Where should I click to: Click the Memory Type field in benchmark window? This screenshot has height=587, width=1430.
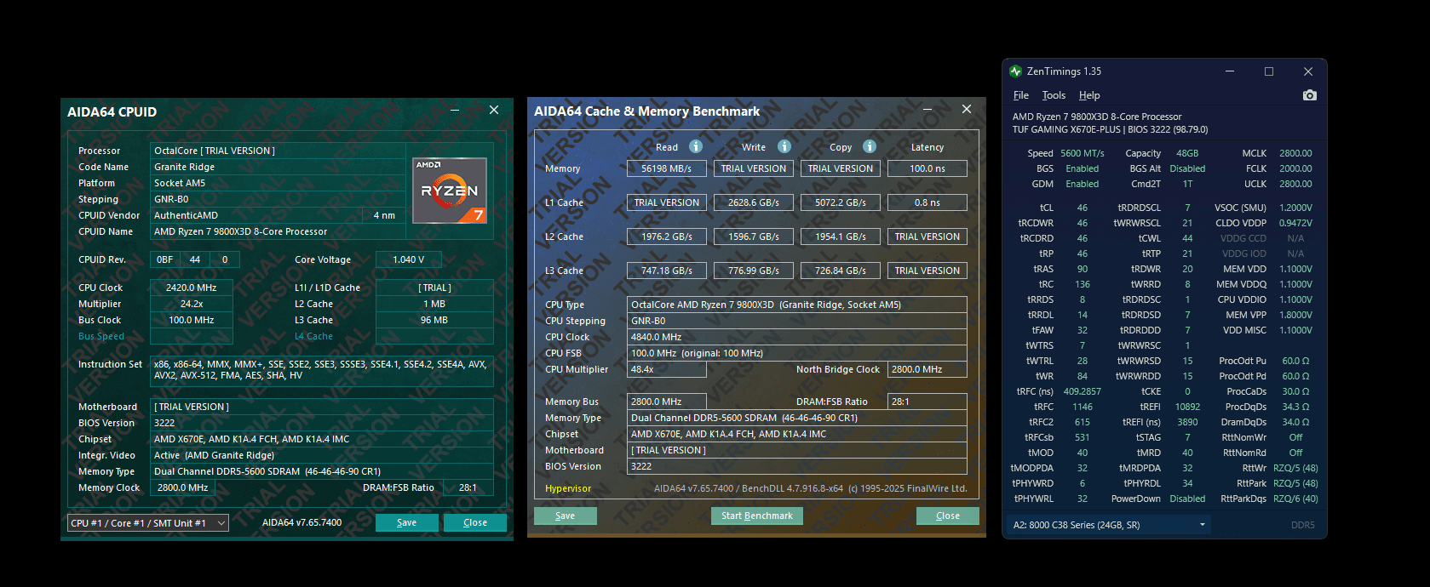coord(797,418)
